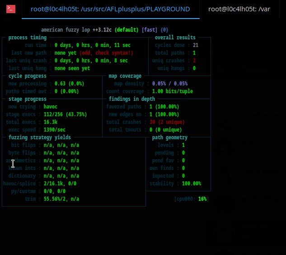This screenshot has height=255, width=286.
Task: Click the uniq crashes value '2'
Action: [x=194, y=61]
